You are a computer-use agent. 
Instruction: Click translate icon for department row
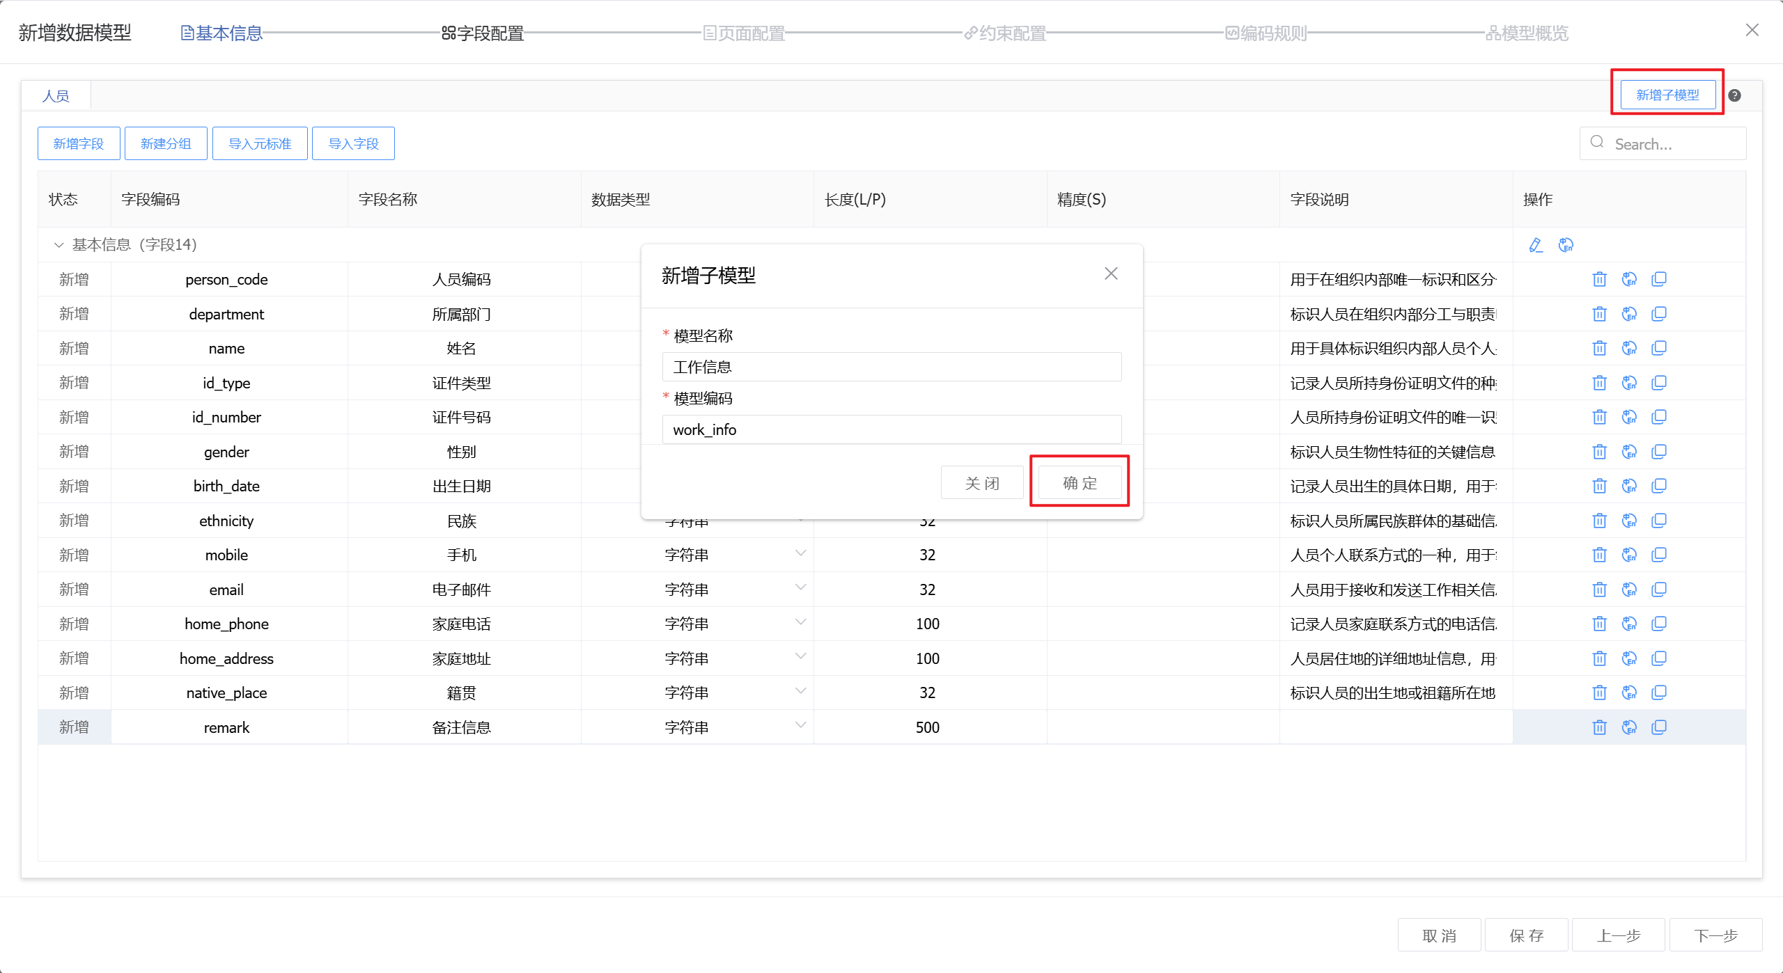[x=1629, y=314]
